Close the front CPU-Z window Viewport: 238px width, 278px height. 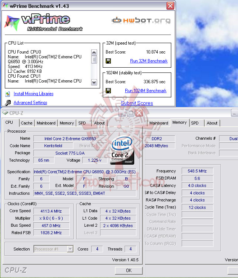click(139, 113)
